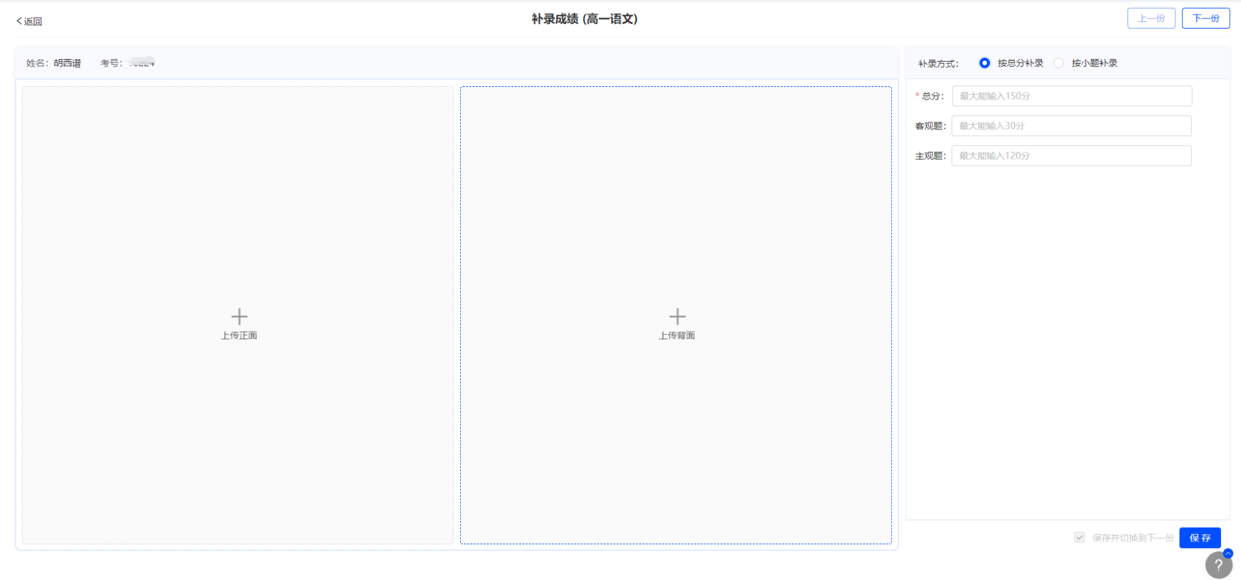
Task: Focus the 主观题 score input field
Action: click(x=1072, y=156)
